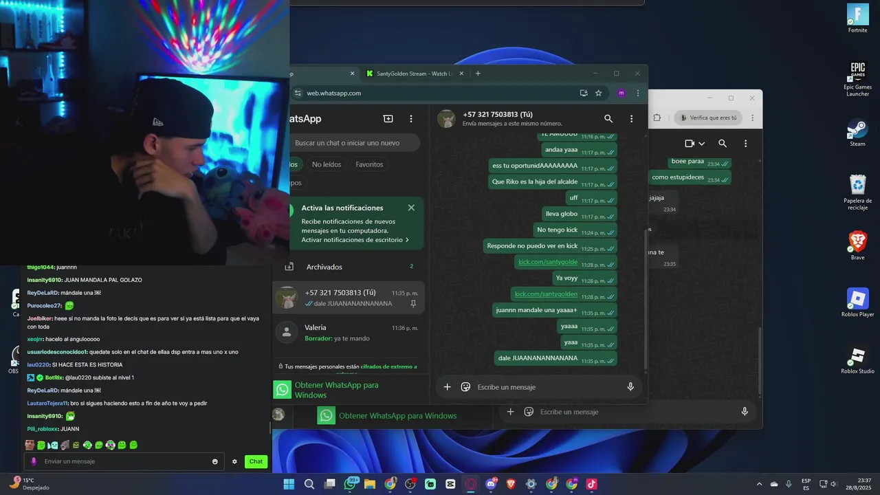Select first face emote in Kick emote row
The image size is (880, 495).
point(30,445)
